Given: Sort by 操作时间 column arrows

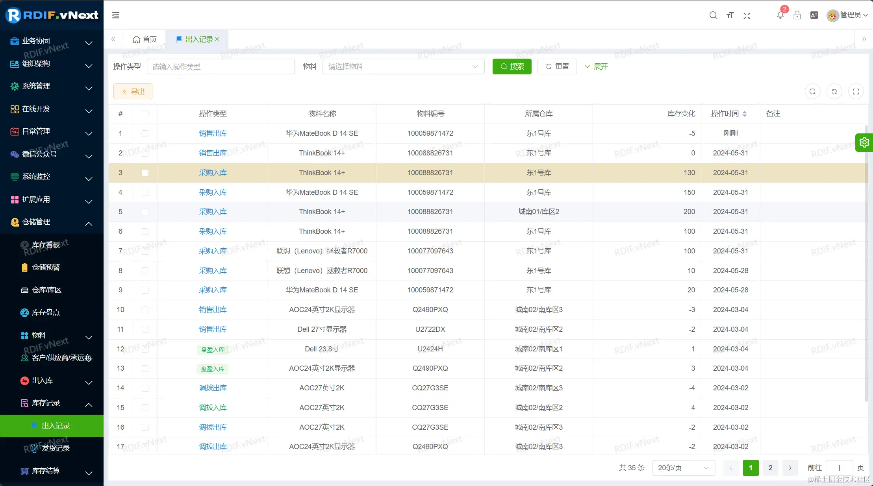Looking at the screenshot, I should 744,114.
